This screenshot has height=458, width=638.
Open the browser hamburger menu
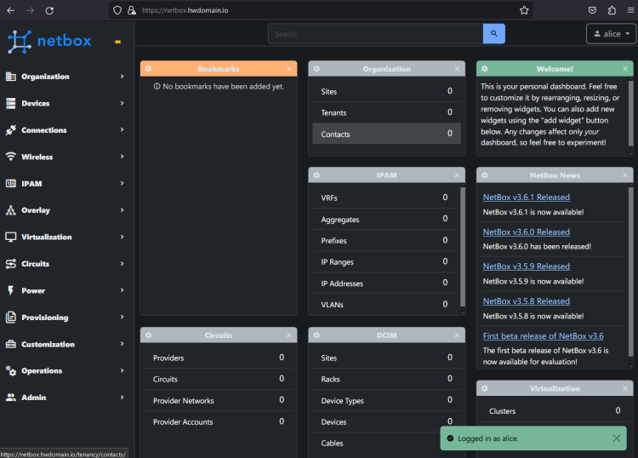630,10
